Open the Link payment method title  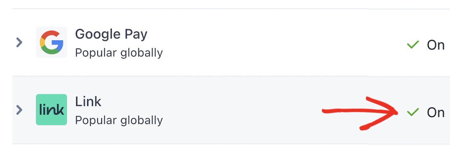pos(88,102)
